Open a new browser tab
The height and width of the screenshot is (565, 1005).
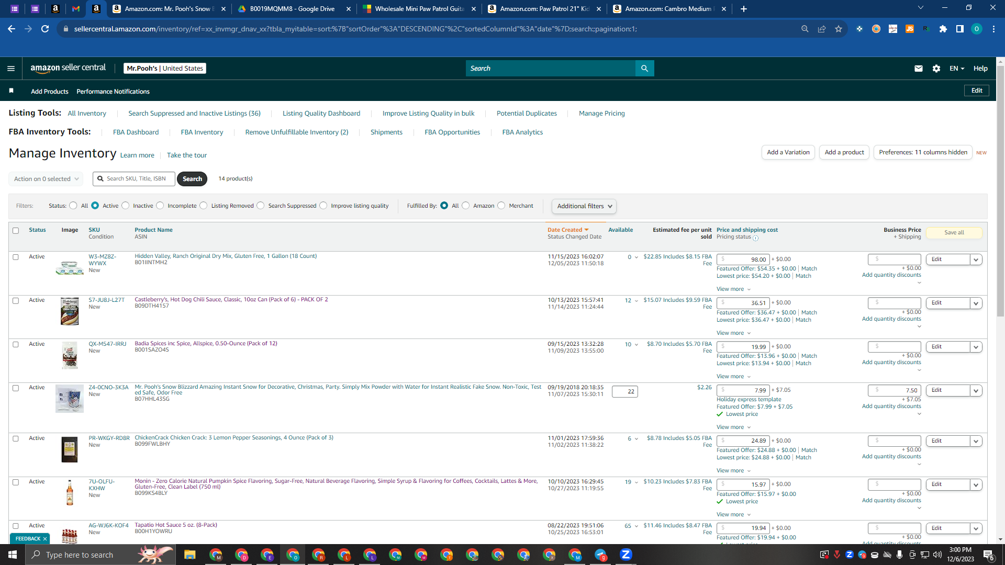[744, 9]
